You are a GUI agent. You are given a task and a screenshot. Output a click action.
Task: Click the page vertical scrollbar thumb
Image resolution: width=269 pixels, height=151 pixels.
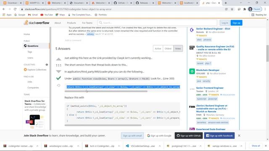267,53
